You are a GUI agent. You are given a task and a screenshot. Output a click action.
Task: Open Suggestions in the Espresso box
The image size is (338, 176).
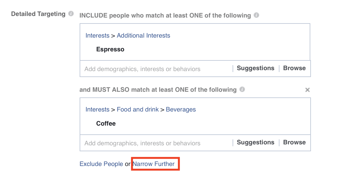(256, 68)
